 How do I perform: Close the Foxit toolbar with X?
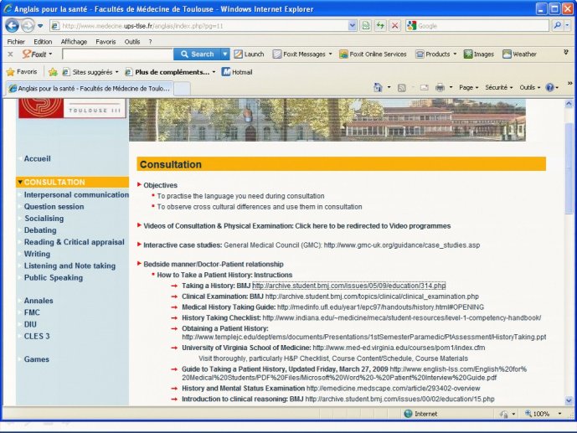pos(10,54)
